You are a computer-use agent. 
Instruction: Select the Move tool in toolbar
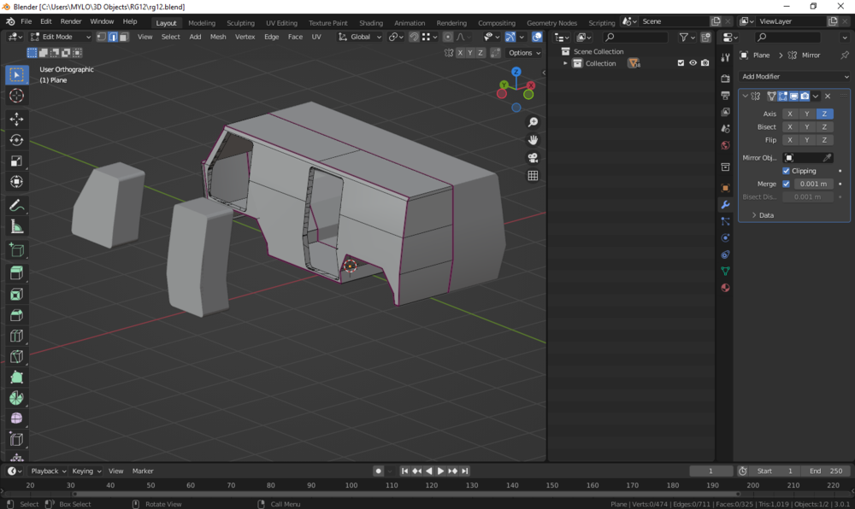[16, 119]
